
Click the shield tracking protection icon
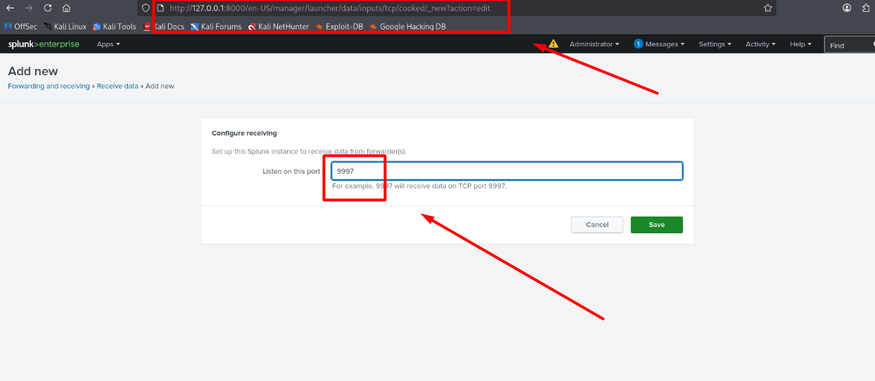pyautogui.click(x=146, y=8)
